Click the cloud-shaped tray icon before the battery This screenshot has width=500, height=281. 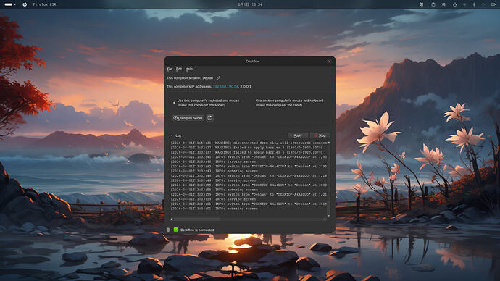[484, 4]
